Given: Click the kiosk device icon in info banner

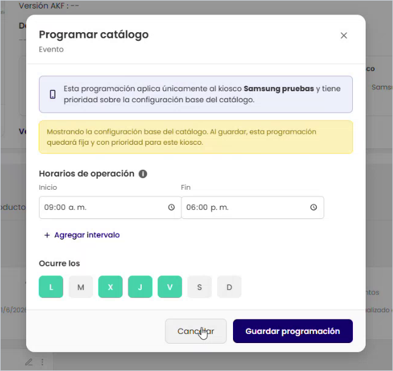Looking at the screenshot, I should [53, 94].
